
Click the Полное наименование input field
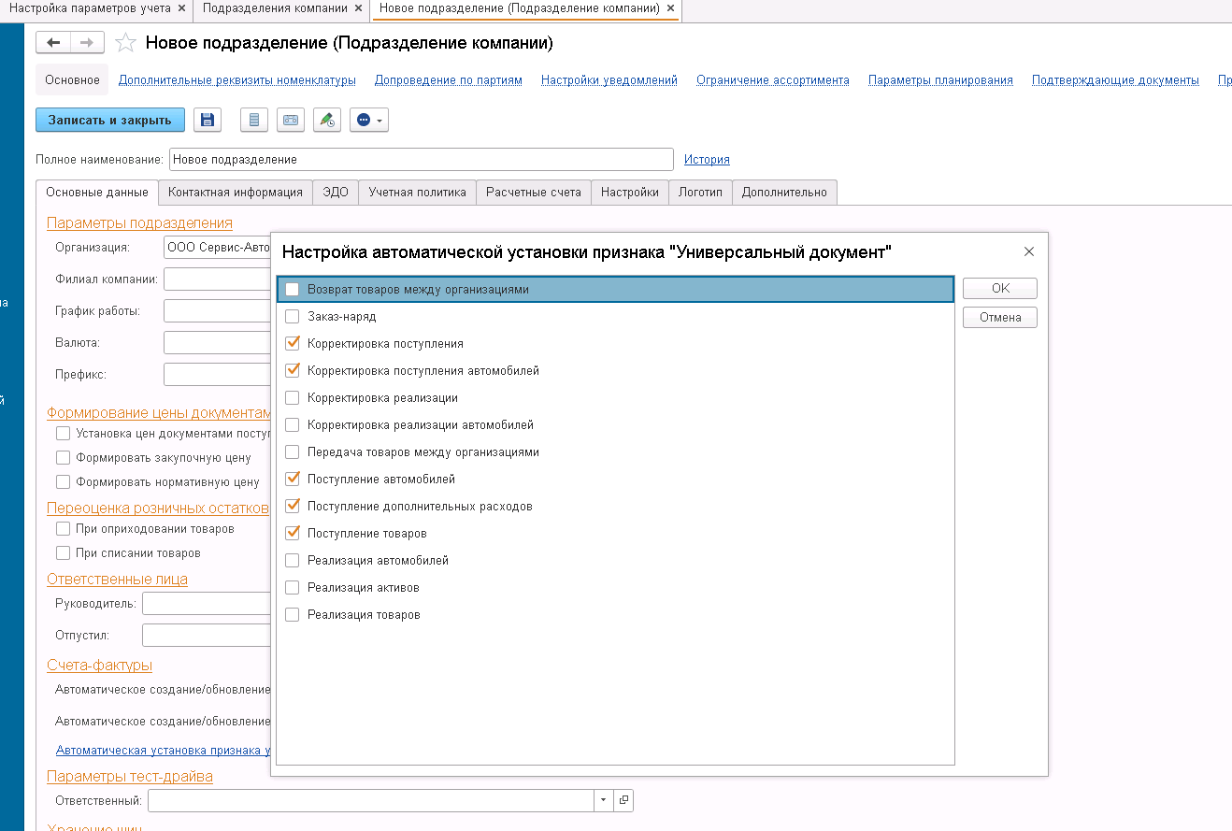[421, 160]
